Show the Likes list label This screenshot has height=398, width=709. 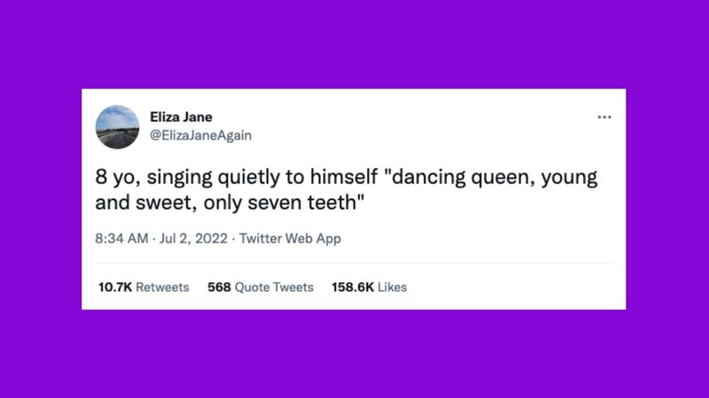point(392,287)
